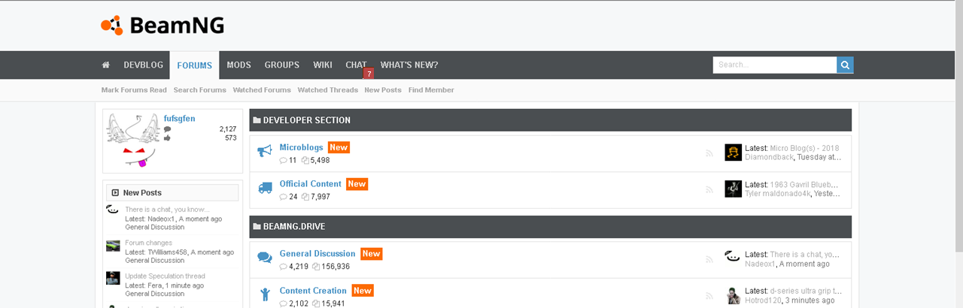Open Watched Forums link
The image size is (963, 308).
tap(262, 90)
